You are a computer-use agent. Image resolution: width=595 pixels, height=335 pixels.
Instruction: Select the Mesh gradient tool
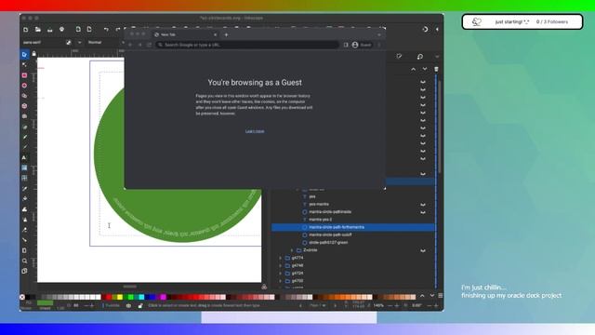(24, 178)
